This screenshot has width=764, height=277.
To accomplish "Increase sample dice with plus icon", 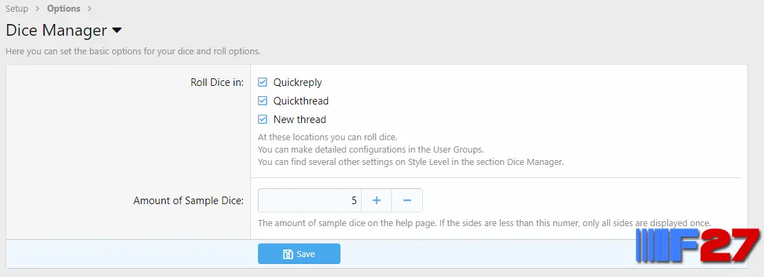I will pos(376,201).
